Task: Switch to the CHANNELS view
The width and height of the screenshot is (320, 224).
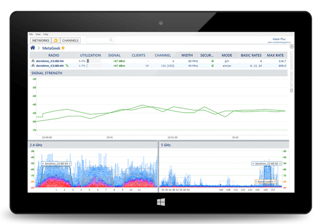Action: [x=70, y=40]
